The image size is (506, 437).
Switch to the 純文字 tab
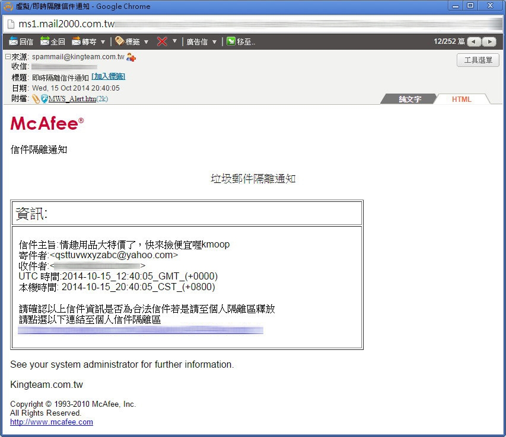[x=410, y=99]
